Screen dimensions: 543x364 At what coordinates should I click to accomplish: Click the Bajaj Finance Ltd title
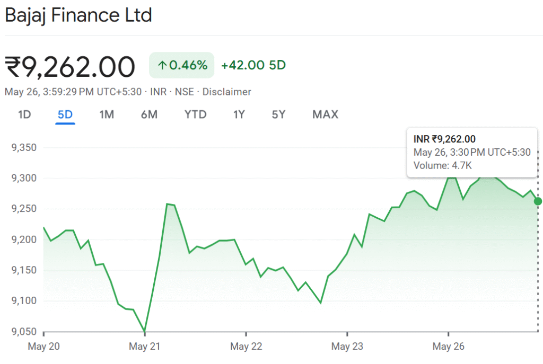tap(78, 15)
